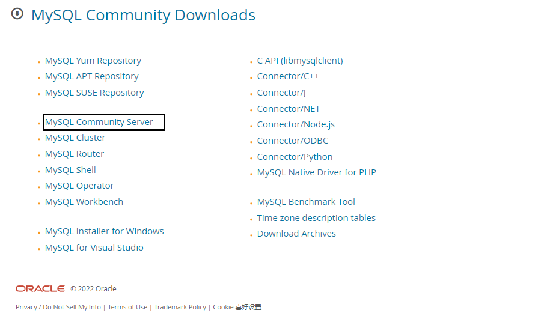Open Trademark Policy footer link

pyautogui.click(x=180, y=307)
